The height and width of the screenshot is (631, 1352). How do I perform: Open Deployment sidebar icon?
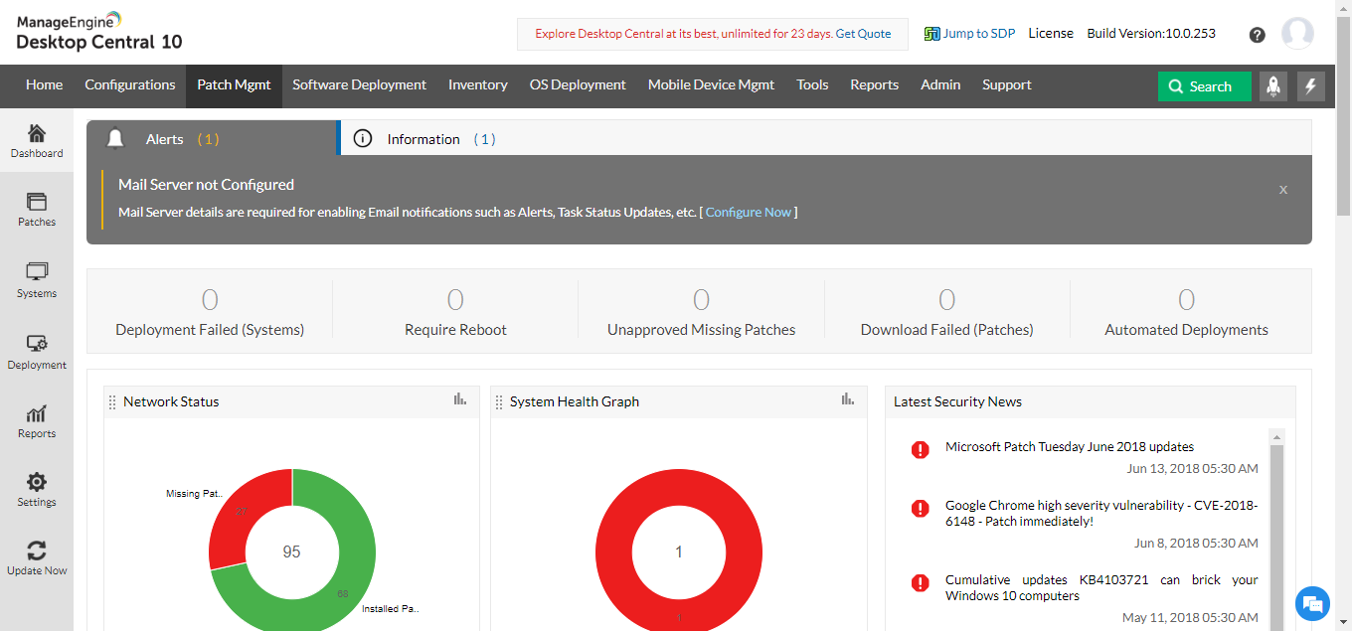coord(37,352)
